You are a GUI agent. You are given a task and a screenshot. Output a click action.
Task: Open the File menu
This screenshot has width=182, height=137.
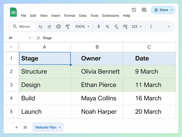coord(23,15)
